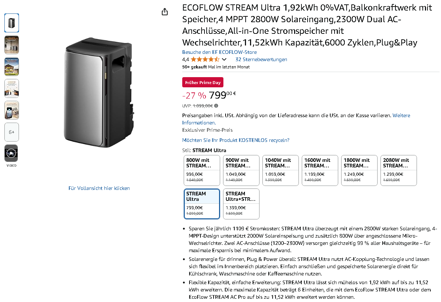Choose the 2080W mit STREAM style option

click(x=399, y=171)
